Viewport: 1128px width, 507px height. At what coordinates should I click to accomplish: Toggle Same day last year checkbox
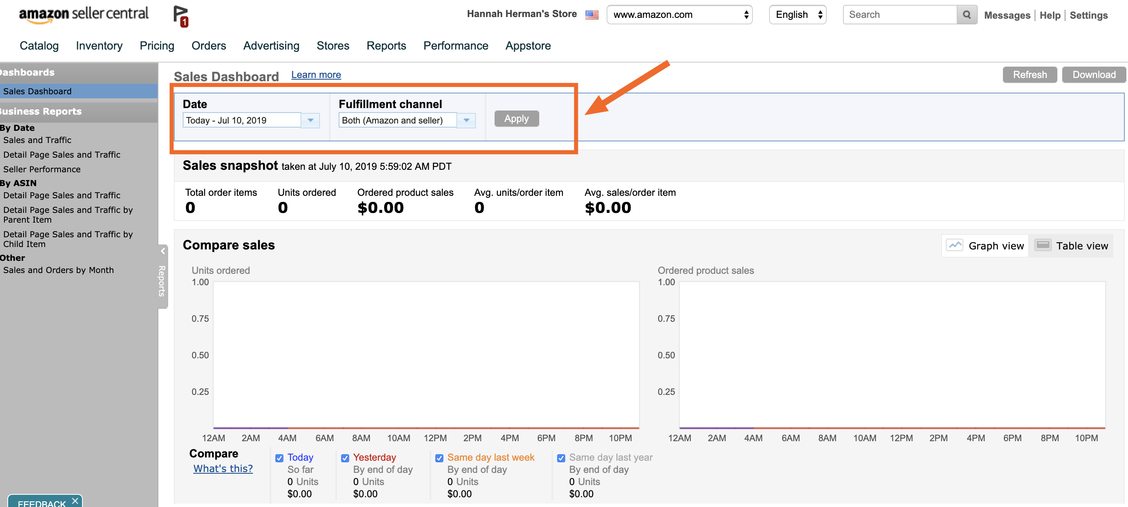561,458
